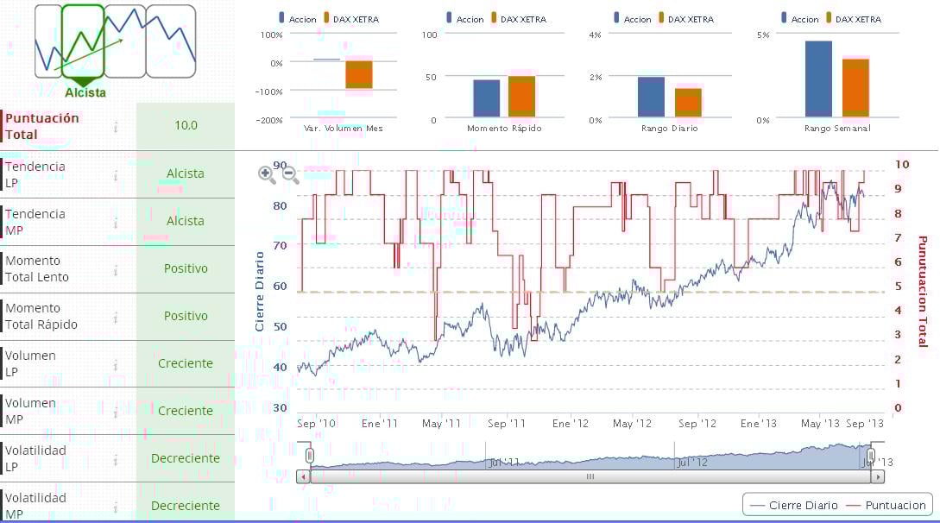Toggle DAX XETRA legend in Rango Semanal chart
Image resolution: width=940 pixels, height=523 pixels.
click(854, 19)
